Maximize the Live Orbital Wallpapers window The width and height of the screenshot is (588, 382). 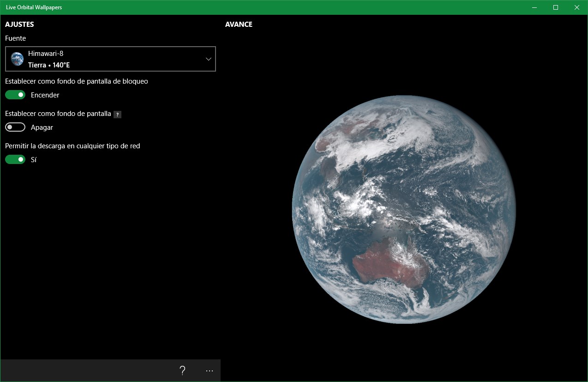click(x=556, y=7)
